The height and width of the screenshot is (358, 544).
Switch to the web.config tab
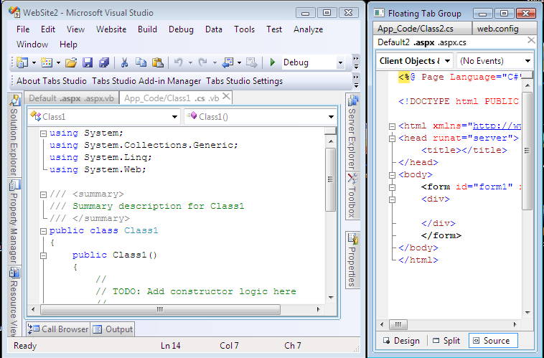(x=497, y=29)
